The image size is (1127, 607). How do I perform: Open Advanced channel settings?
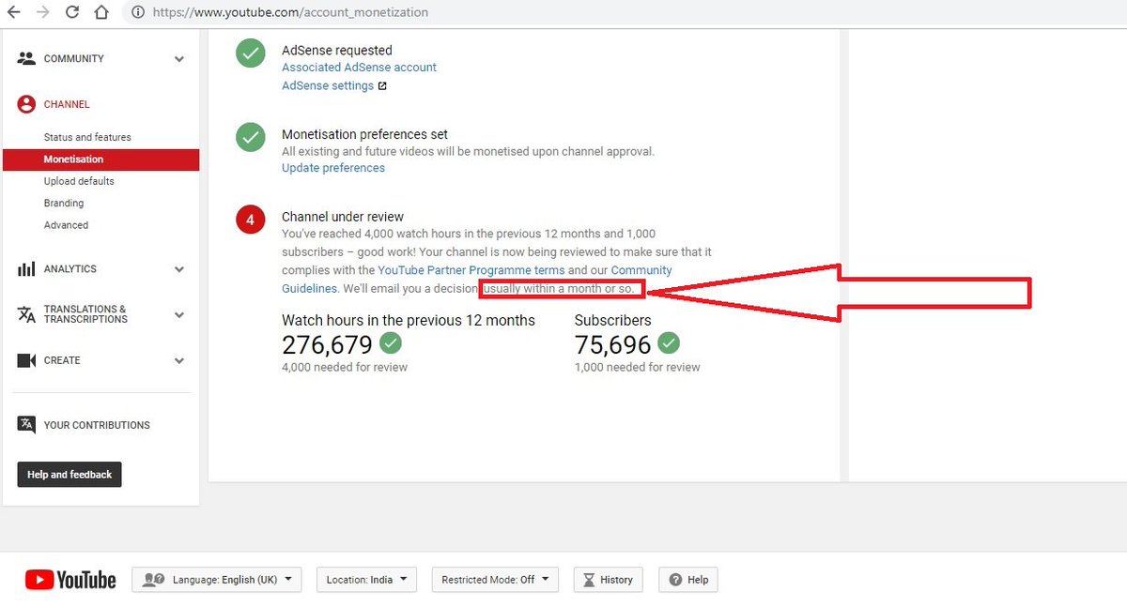(x=66, y=225)
